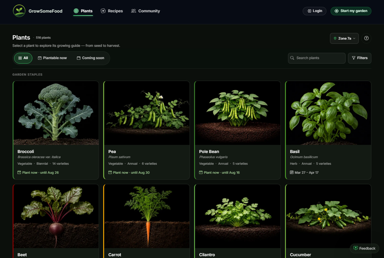Click Start my garden button
This screenshot has width=384, height=258.
click(x=351, y=11)
